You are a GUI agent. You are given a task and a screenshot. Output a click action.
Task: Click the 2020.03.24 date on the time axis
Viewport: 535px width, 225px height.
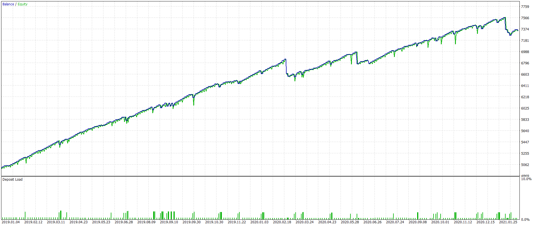coord(305,222)
